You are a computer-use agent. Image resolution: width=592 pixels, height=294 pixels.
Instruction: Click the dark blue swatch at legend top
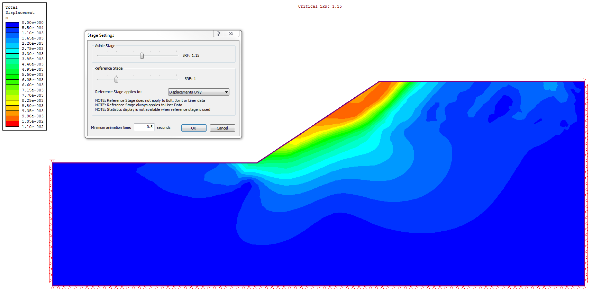[12, 25]
